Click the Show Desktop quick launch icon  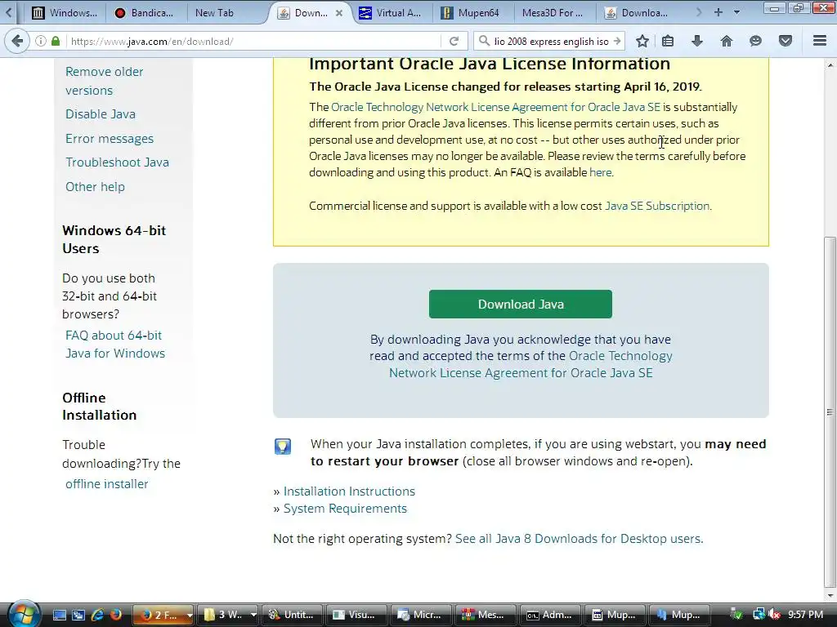tap(60, 615)
